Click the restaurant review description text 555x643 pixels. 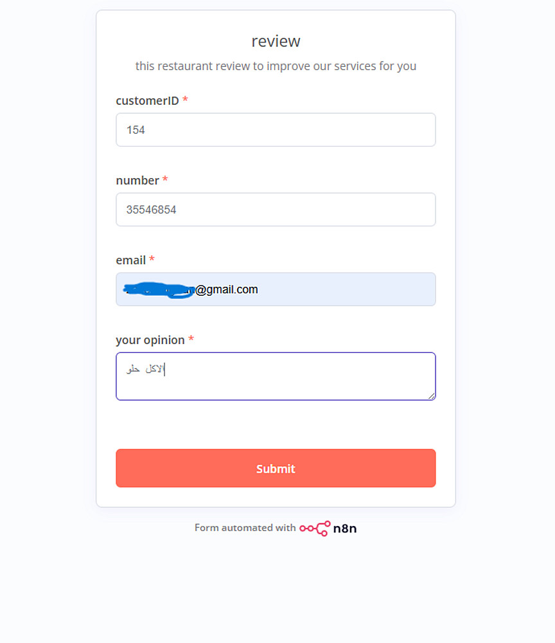click(x=276, y=66)
